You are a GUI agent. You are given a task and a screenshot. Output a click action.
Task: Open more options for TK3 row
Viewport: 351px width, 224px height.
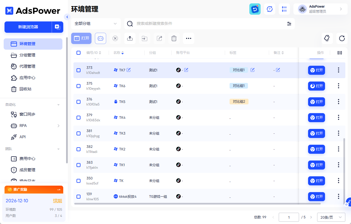click(339, 133)
